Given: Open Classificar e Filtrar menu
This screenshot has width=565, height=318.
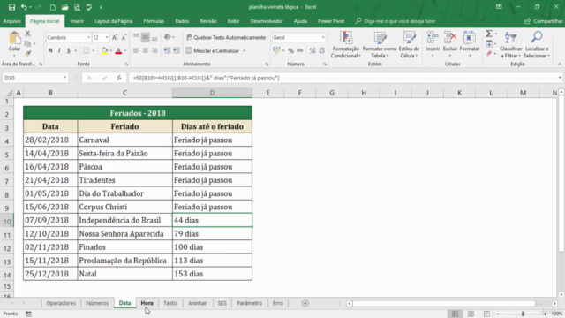Looking at the screenshot, I should [510, 45].
